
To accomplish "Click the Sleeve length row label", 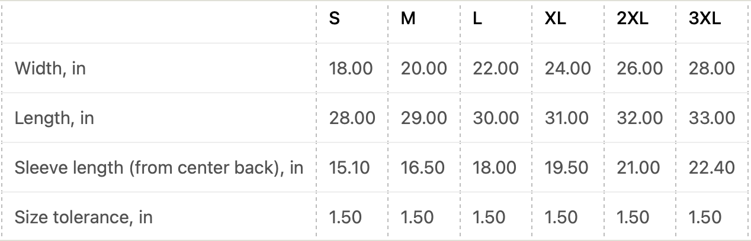I will (159, 168).
